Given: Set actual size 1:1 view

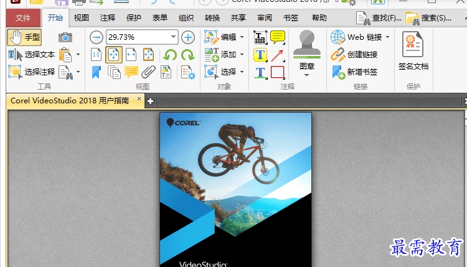Looking at the screenshot, I should click(96, 55).
